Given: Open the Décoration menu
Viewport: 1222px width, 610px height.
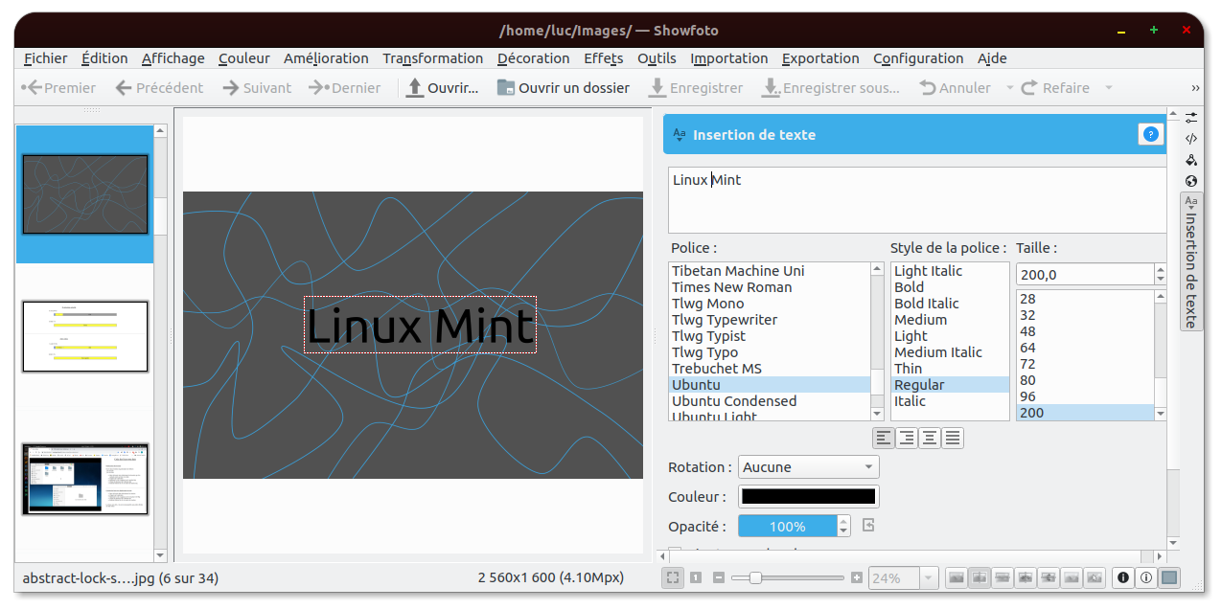Looking at the screenshot, I should 534,58.
